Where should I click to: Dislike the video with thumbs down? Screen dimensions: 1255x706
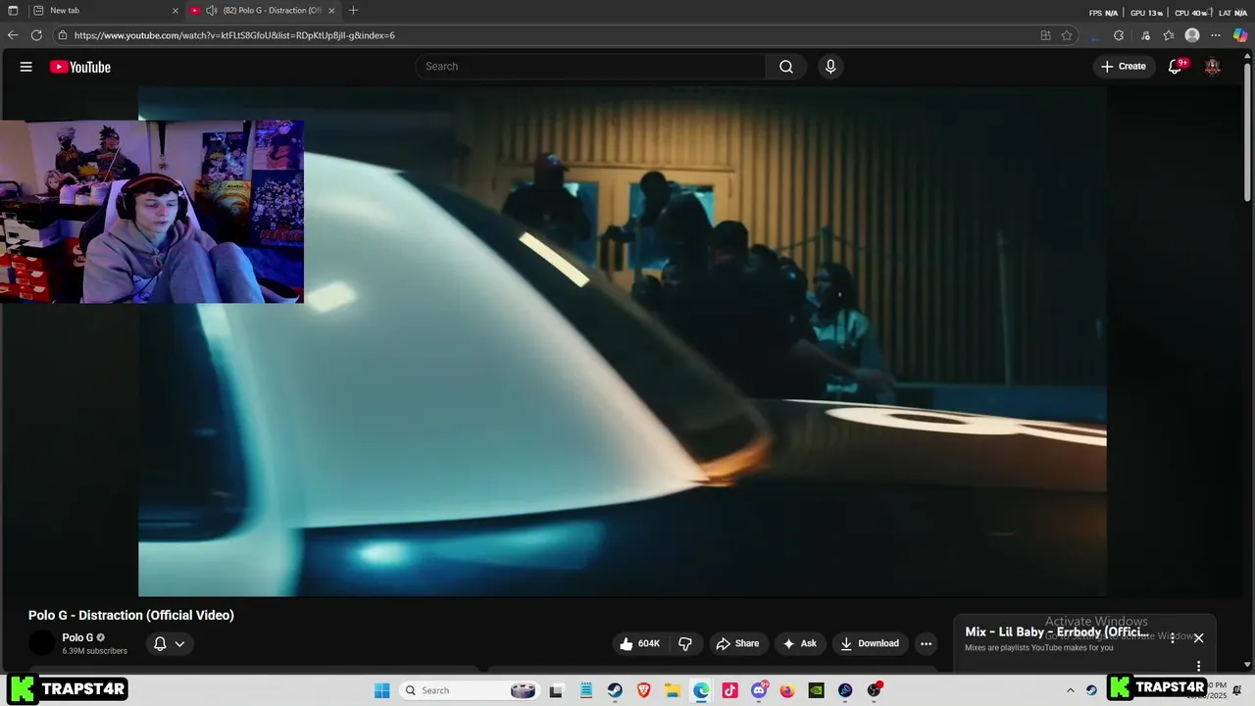[685, 643]
